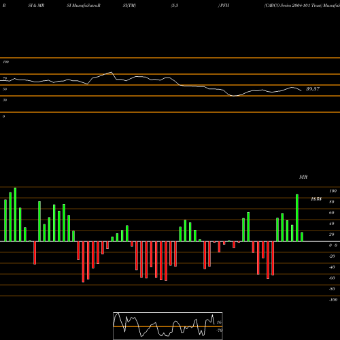Click the SI MunafaSutraR header text
This screenshot has height=340, width=340.
click(84, 5)
